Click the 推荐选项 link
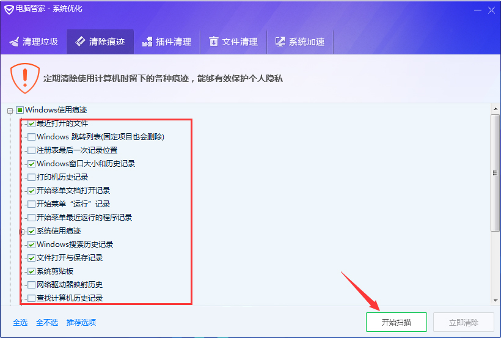 coord(81,322)
